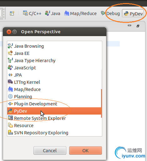Viewport: 147px width, 161px height.
Task: Click the JavaScript list icon
Action: point(10,67)
